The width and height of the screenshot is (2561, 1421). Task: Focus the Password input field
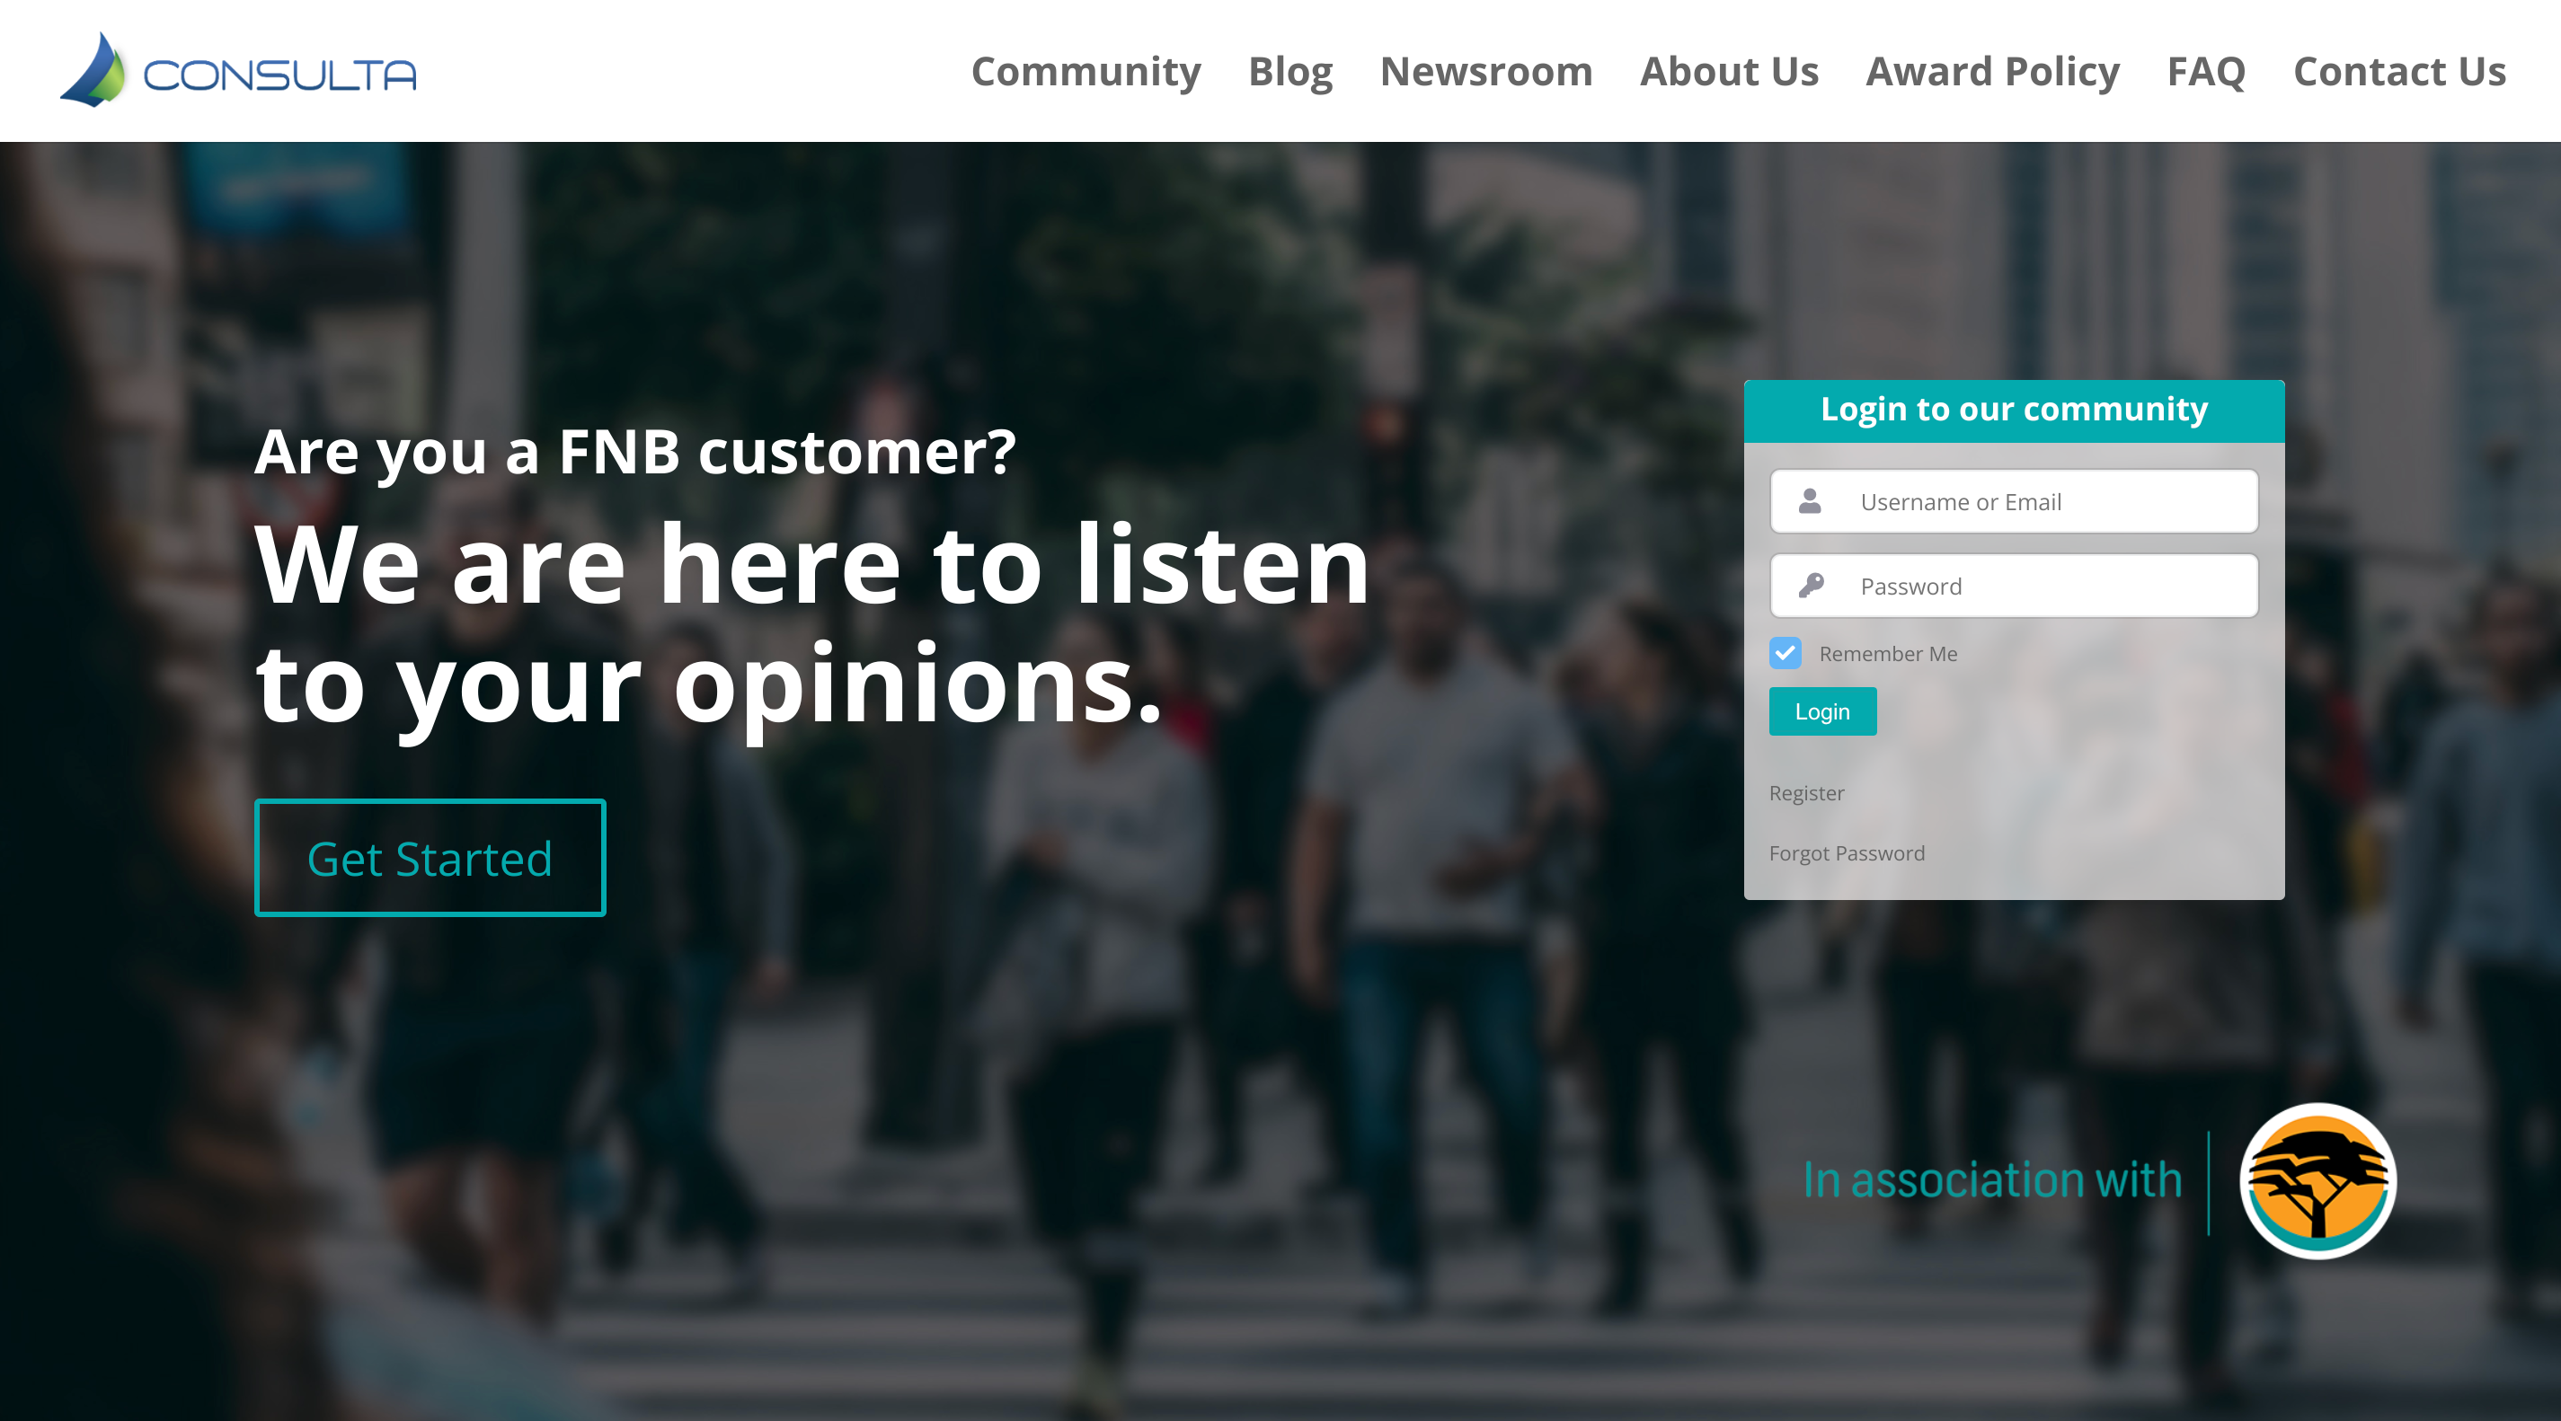(2014, 586)
